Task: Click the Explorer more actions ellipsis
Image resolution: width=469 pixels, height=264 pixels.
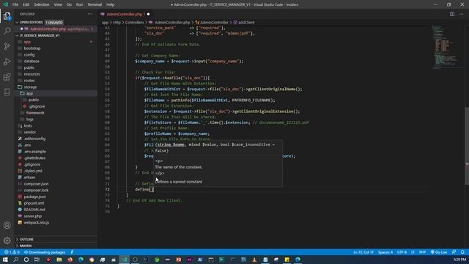Action: click(89, 14)
